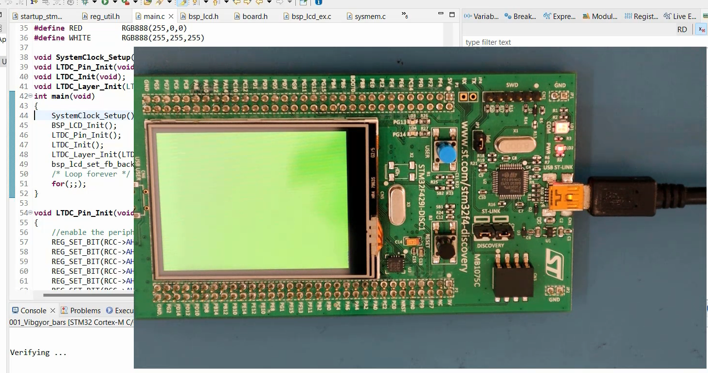This screenshot has width=708, height=373.
Task: Open the reg_util.h editor tab
Action: pyautogui.click(x=100, y=17)
